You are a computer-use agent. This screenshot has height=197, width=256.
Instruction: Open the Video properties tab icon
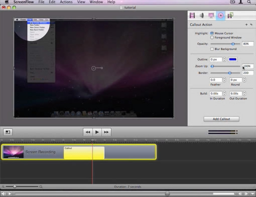tap(192, 15)
